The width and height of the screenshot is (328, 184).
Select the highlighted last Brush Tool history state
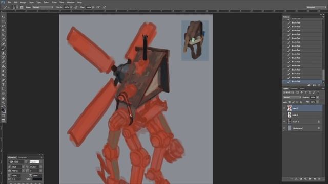pyautogui.click(x=302, y=81)
